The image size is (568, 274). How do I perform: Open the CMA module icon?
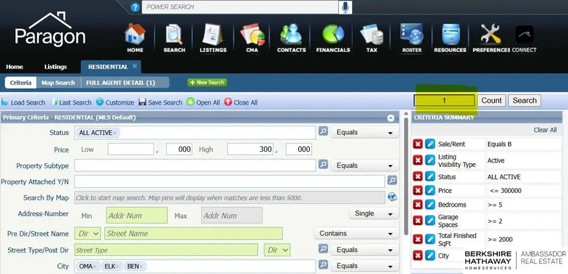[x=252, y=38]
